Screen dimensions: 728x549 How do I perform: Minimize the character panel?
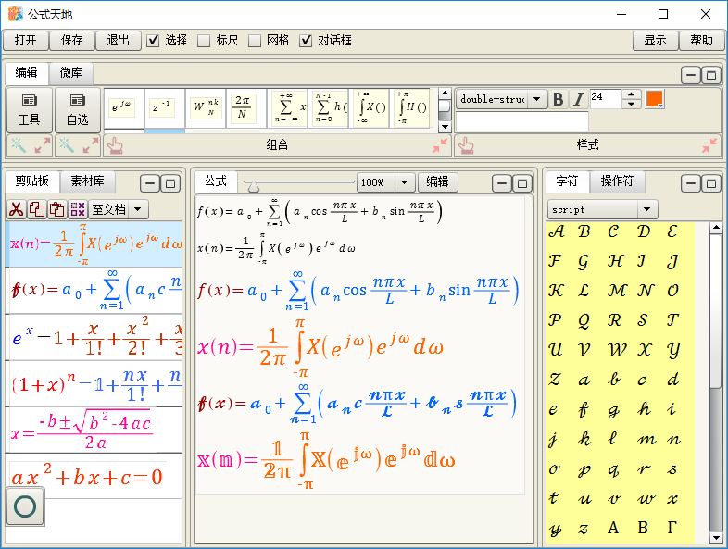(x=691, y=183)
